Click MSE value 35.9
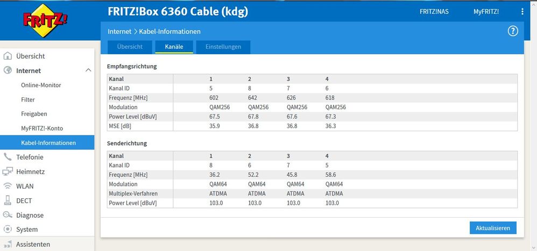The height and width of the screenshot is (251, 537). pos(214,126)
